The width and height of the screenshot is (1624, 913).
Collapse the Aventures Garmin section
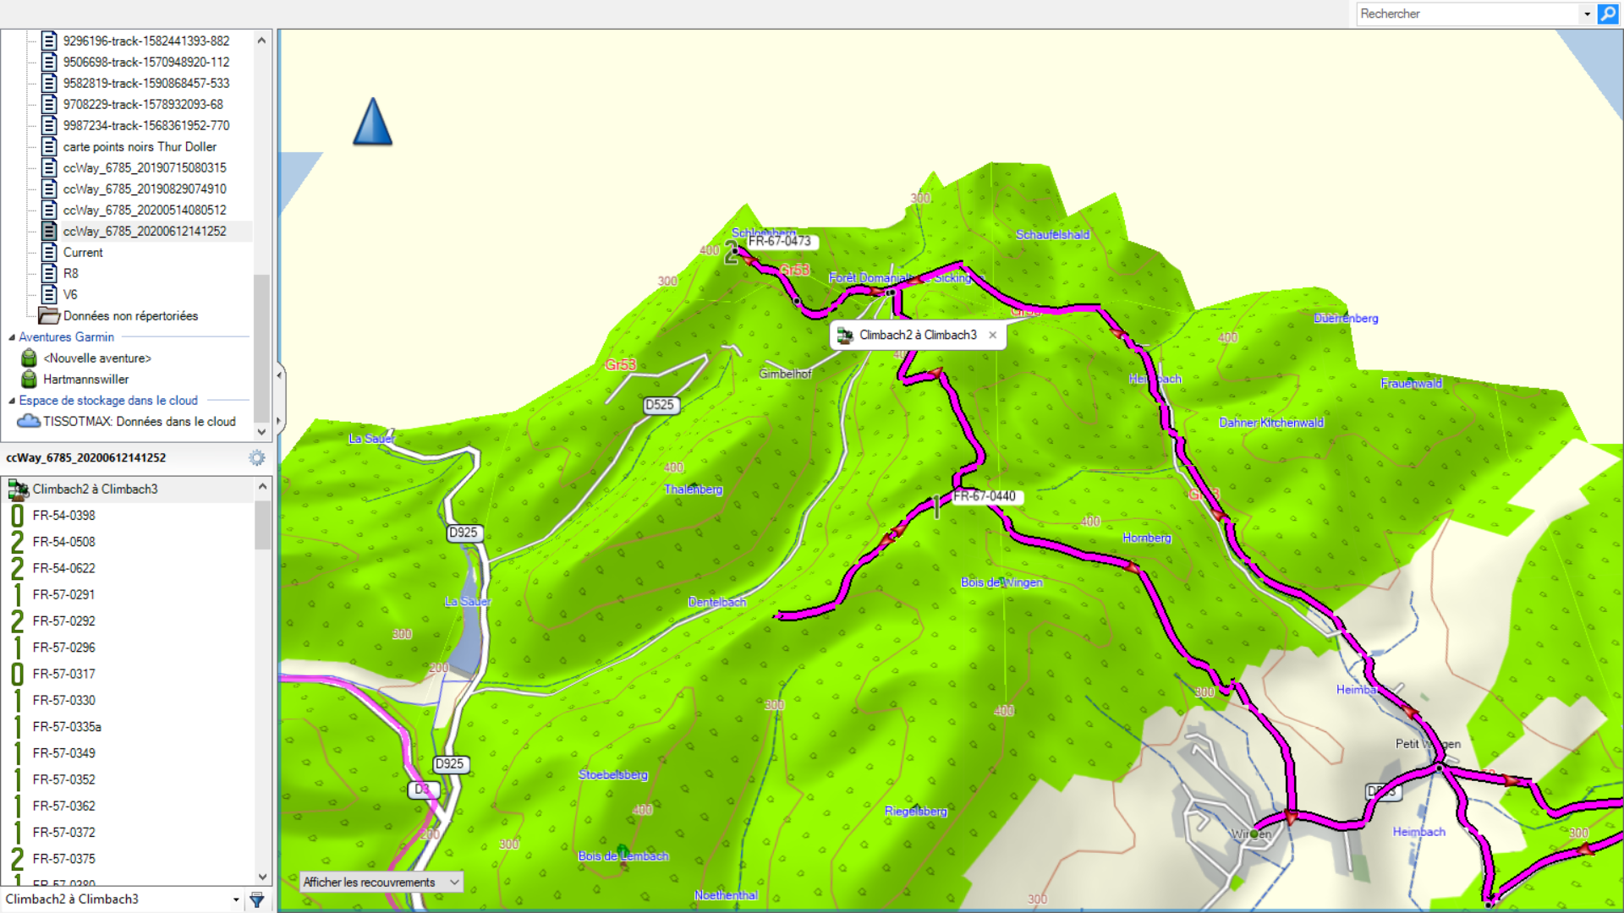coord(12,336)
